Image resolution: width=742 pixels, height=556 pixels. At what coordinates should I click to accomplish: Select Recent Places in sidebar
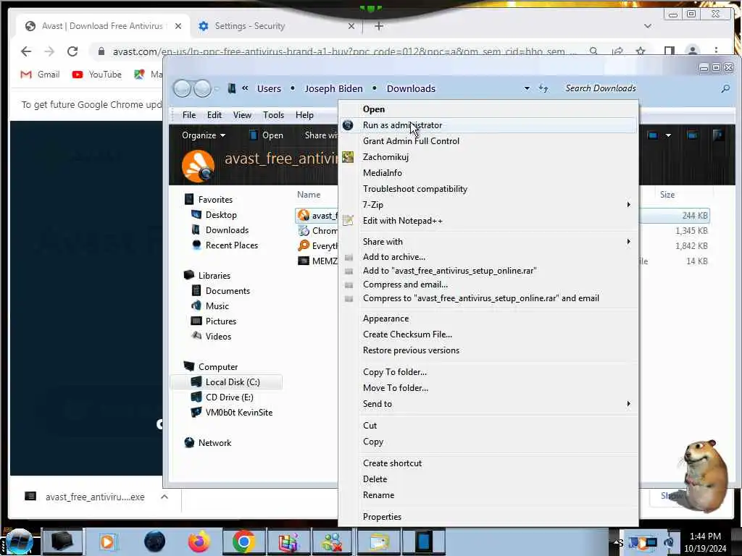[231, 245]
